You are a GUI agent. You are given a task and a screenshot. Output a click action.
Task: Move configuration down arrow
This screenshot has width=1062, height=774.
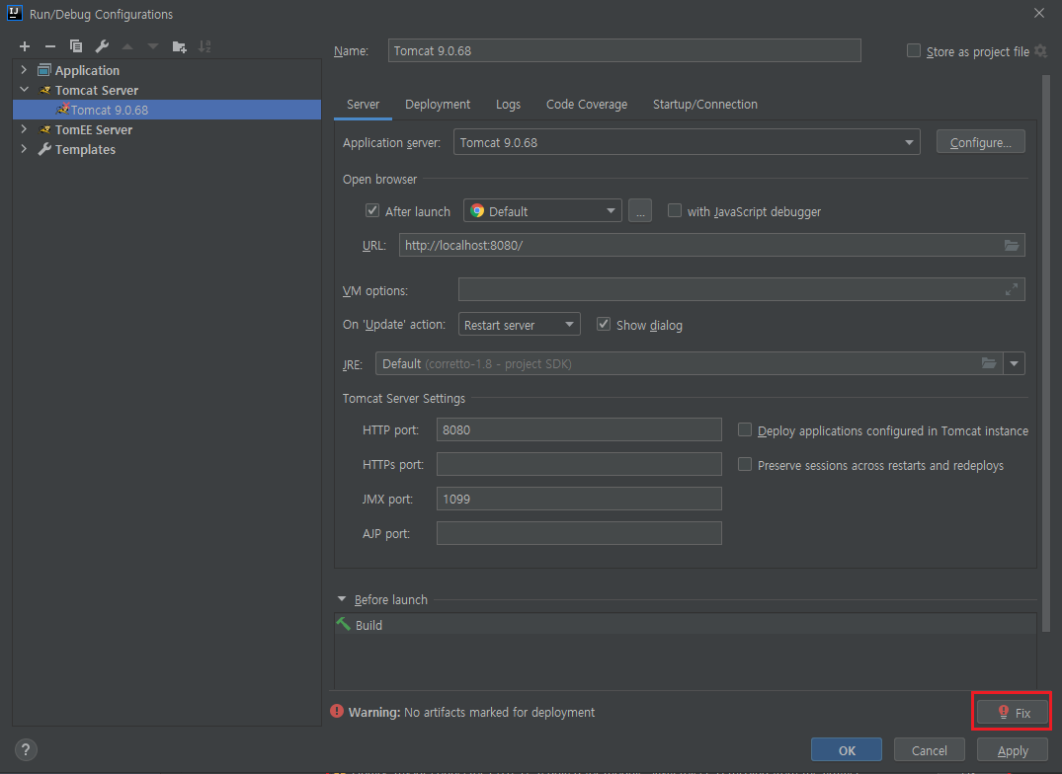pyautogui.click(x=153, y=46)
